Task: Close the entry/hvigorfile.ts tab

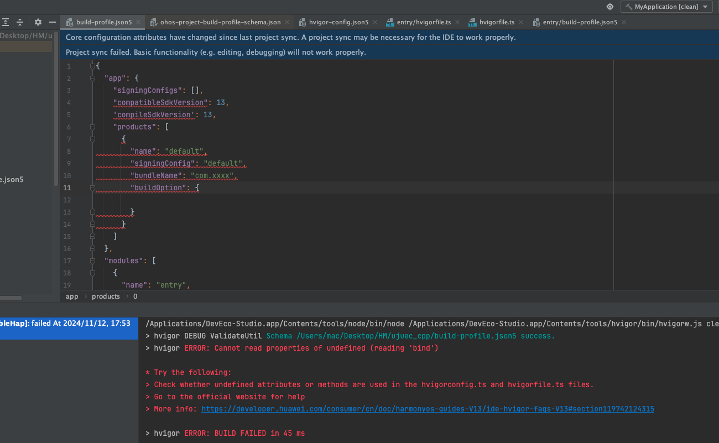Action: (457, 22)
